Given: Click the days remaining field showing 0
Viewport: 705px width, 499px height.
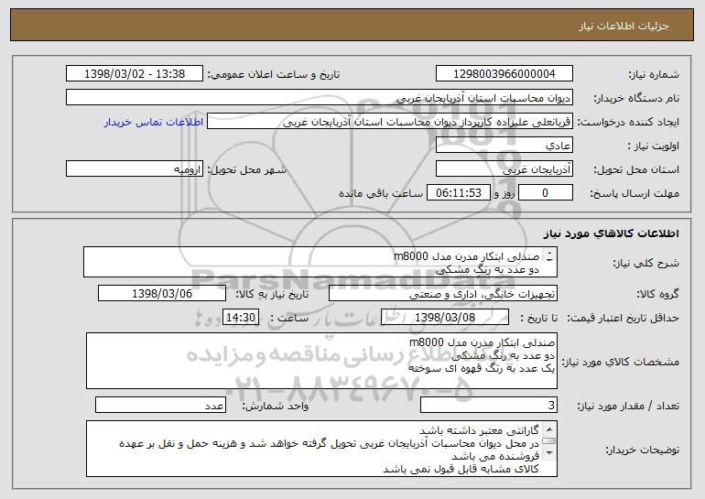Looking at the screenshot, I should tap(546, 193).
